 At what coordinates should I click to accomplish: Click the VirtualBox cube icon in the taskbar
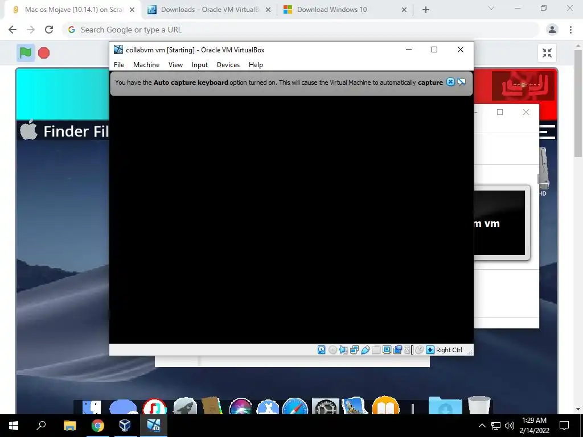(x=125, y=426)
